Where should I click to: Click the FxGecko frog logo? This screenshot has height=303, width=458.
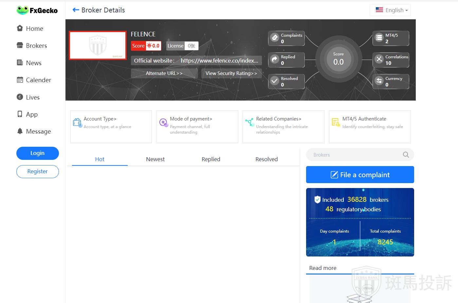coord(23,10)
